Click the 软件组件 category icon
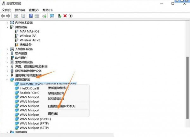The width and height of the screenshot is (190, 137). [12, 58]
